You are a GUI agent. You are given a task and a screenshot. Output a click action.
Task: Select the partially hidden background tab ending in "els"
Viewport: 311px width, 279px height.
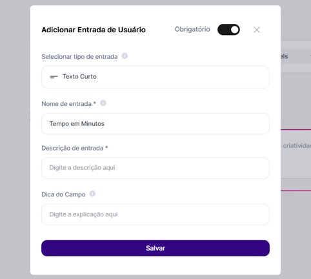[284, 56]
